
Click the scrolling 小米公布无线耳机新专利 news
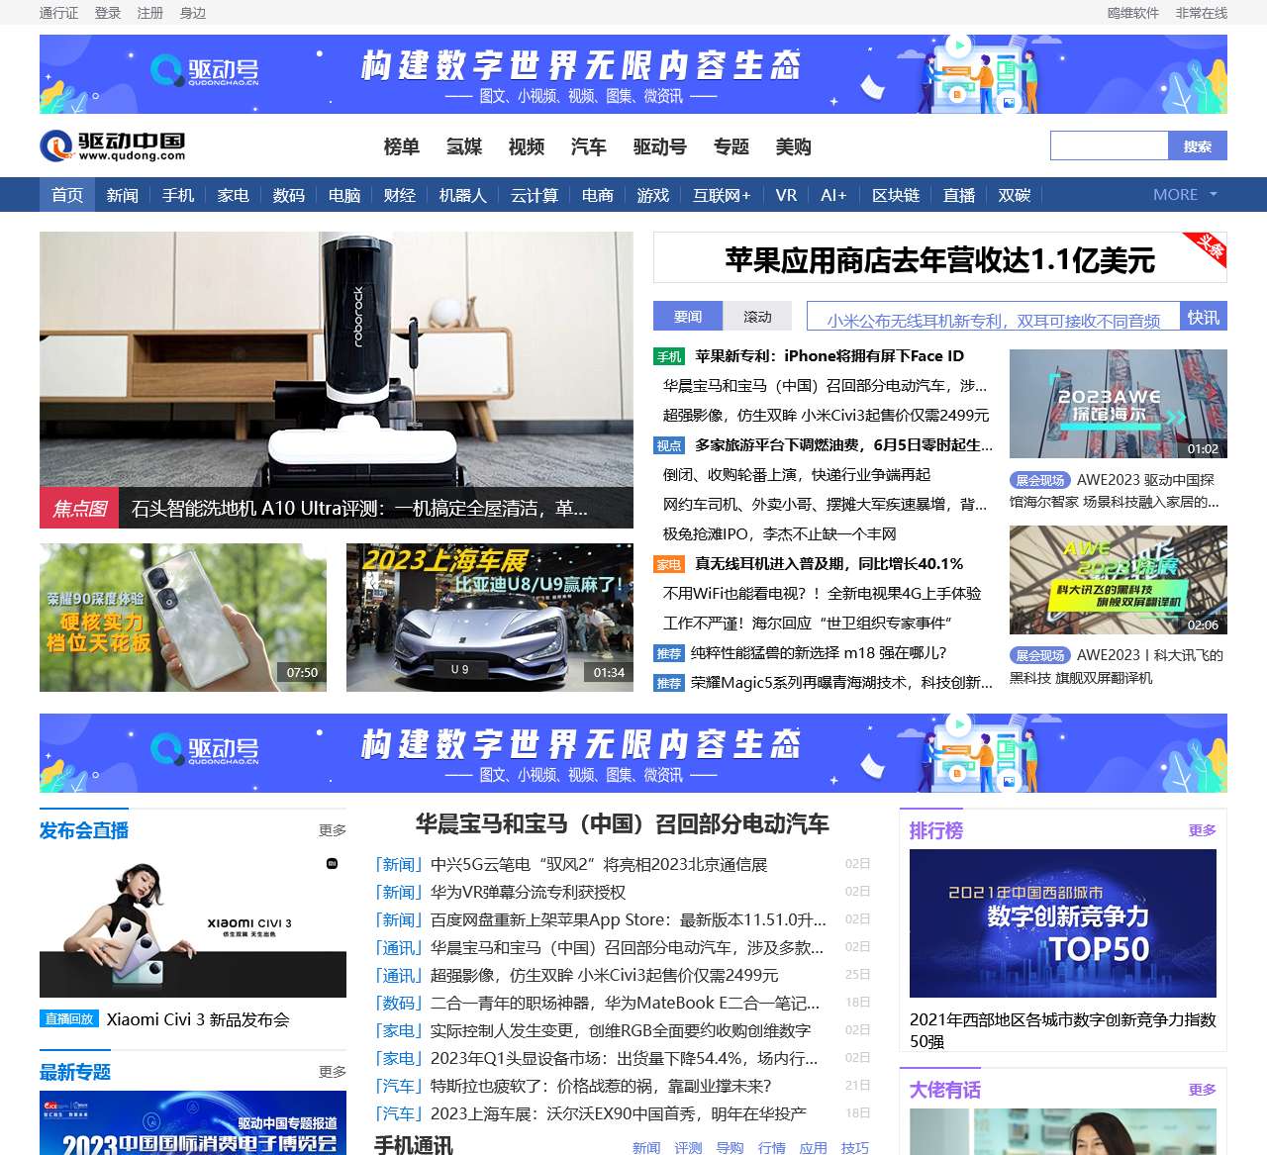(x=994, y=321)
